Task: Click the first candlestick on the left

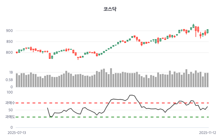Action: [17, 52]
